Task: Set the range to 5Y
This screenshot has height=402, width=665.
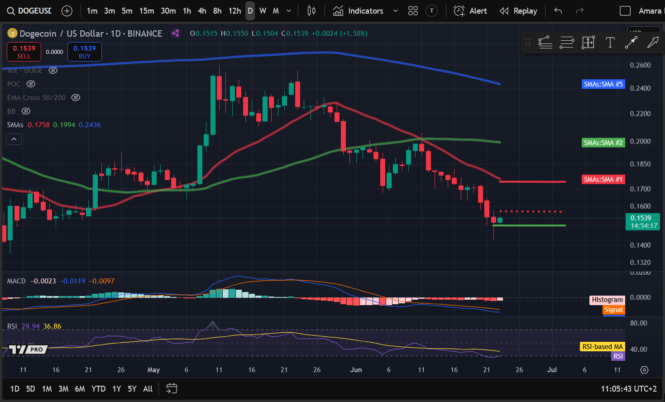Action: click(132, 388)
